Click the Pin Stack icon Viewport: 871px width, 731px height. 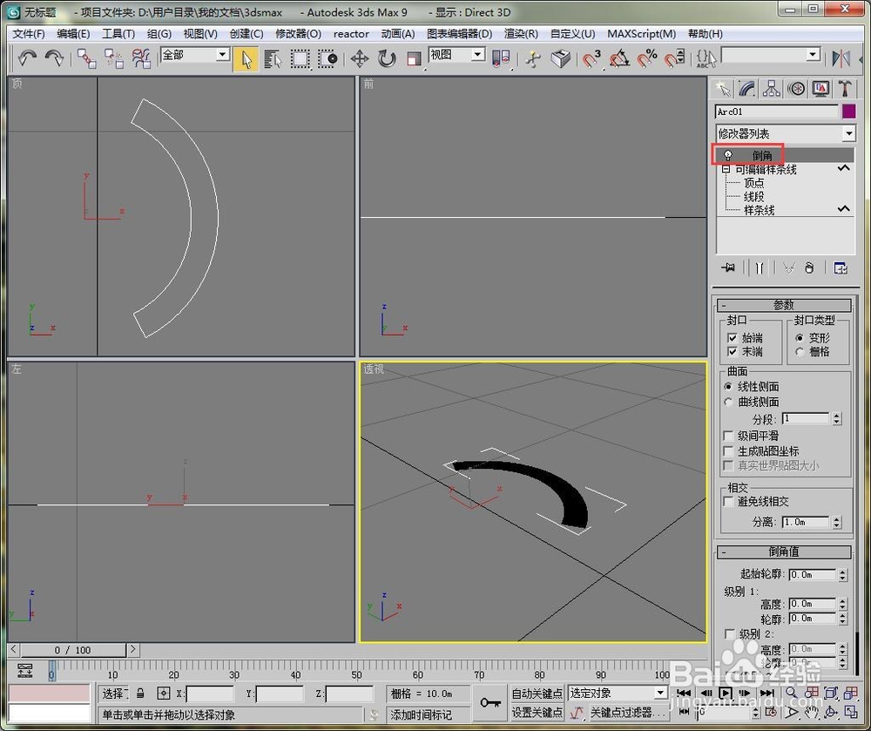728,267
